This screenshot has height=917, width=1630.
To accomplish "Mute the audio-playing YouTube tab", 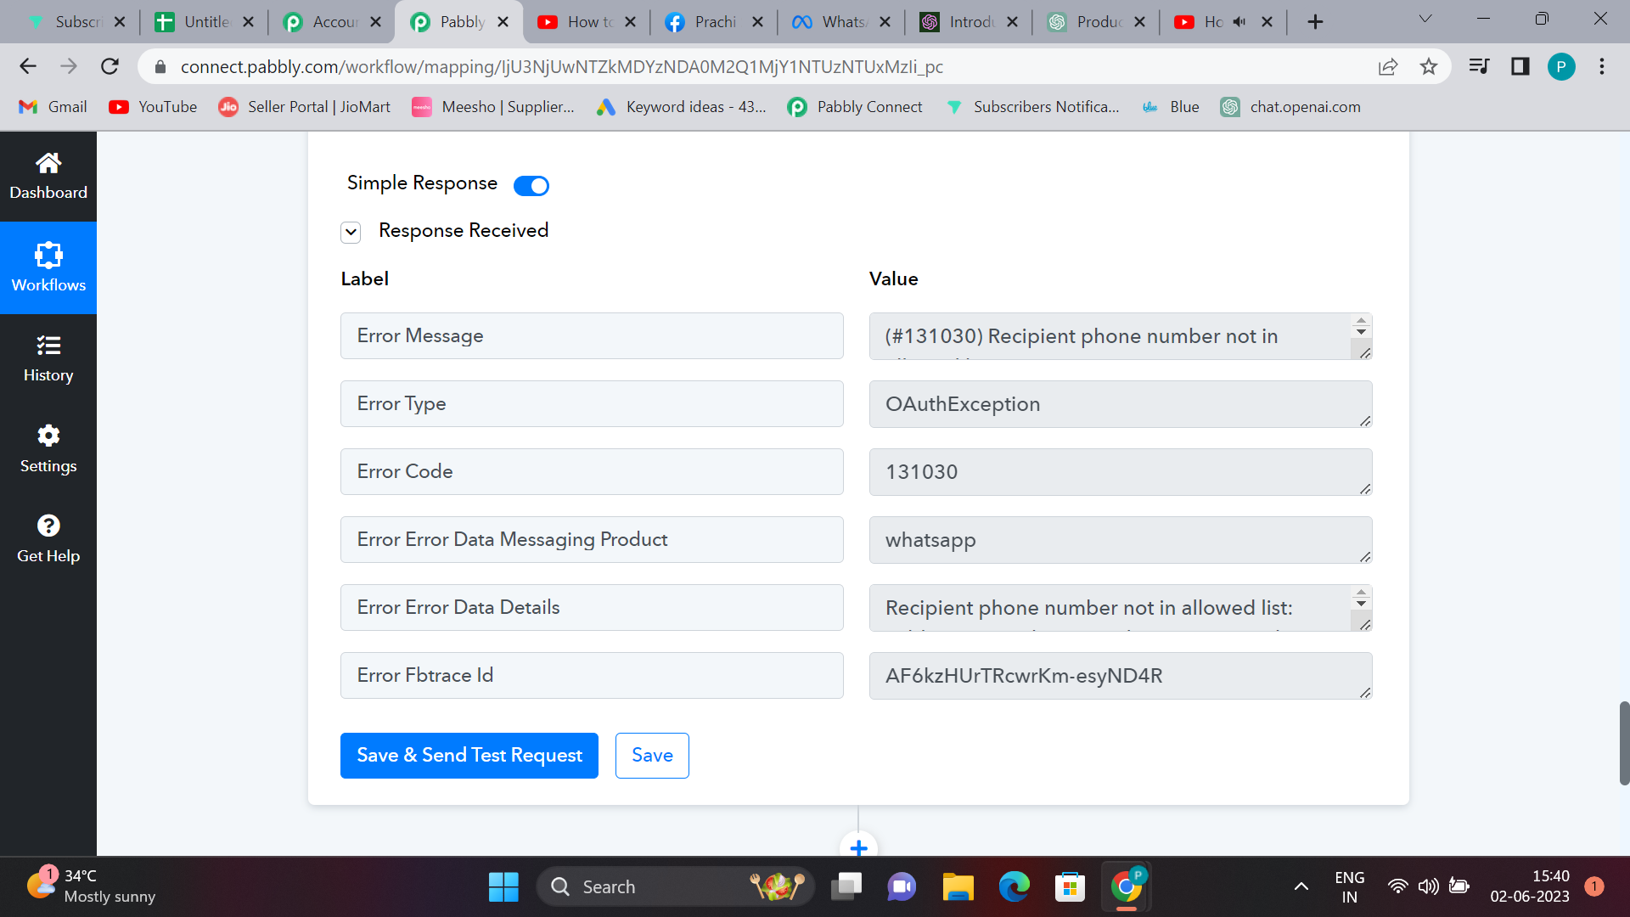I will click(x=1239, y=22).
